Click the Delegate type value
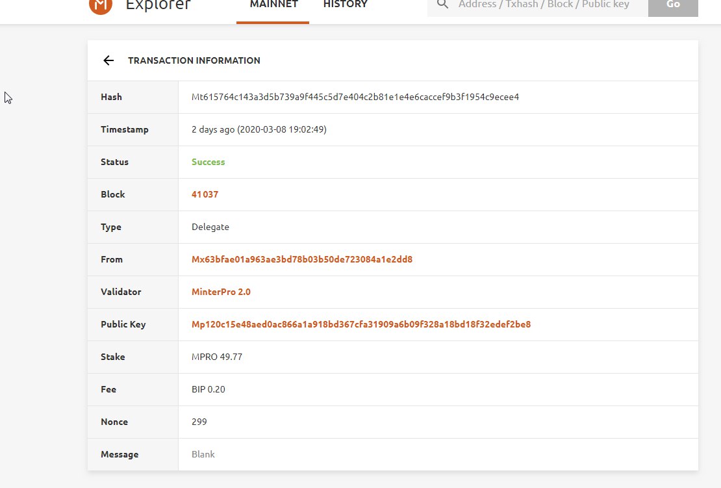Viewport: 721px width, 488px height. (x=210, y=227)
